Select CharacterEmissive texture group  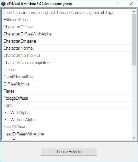pyautogui.click(x=67, y=41)
